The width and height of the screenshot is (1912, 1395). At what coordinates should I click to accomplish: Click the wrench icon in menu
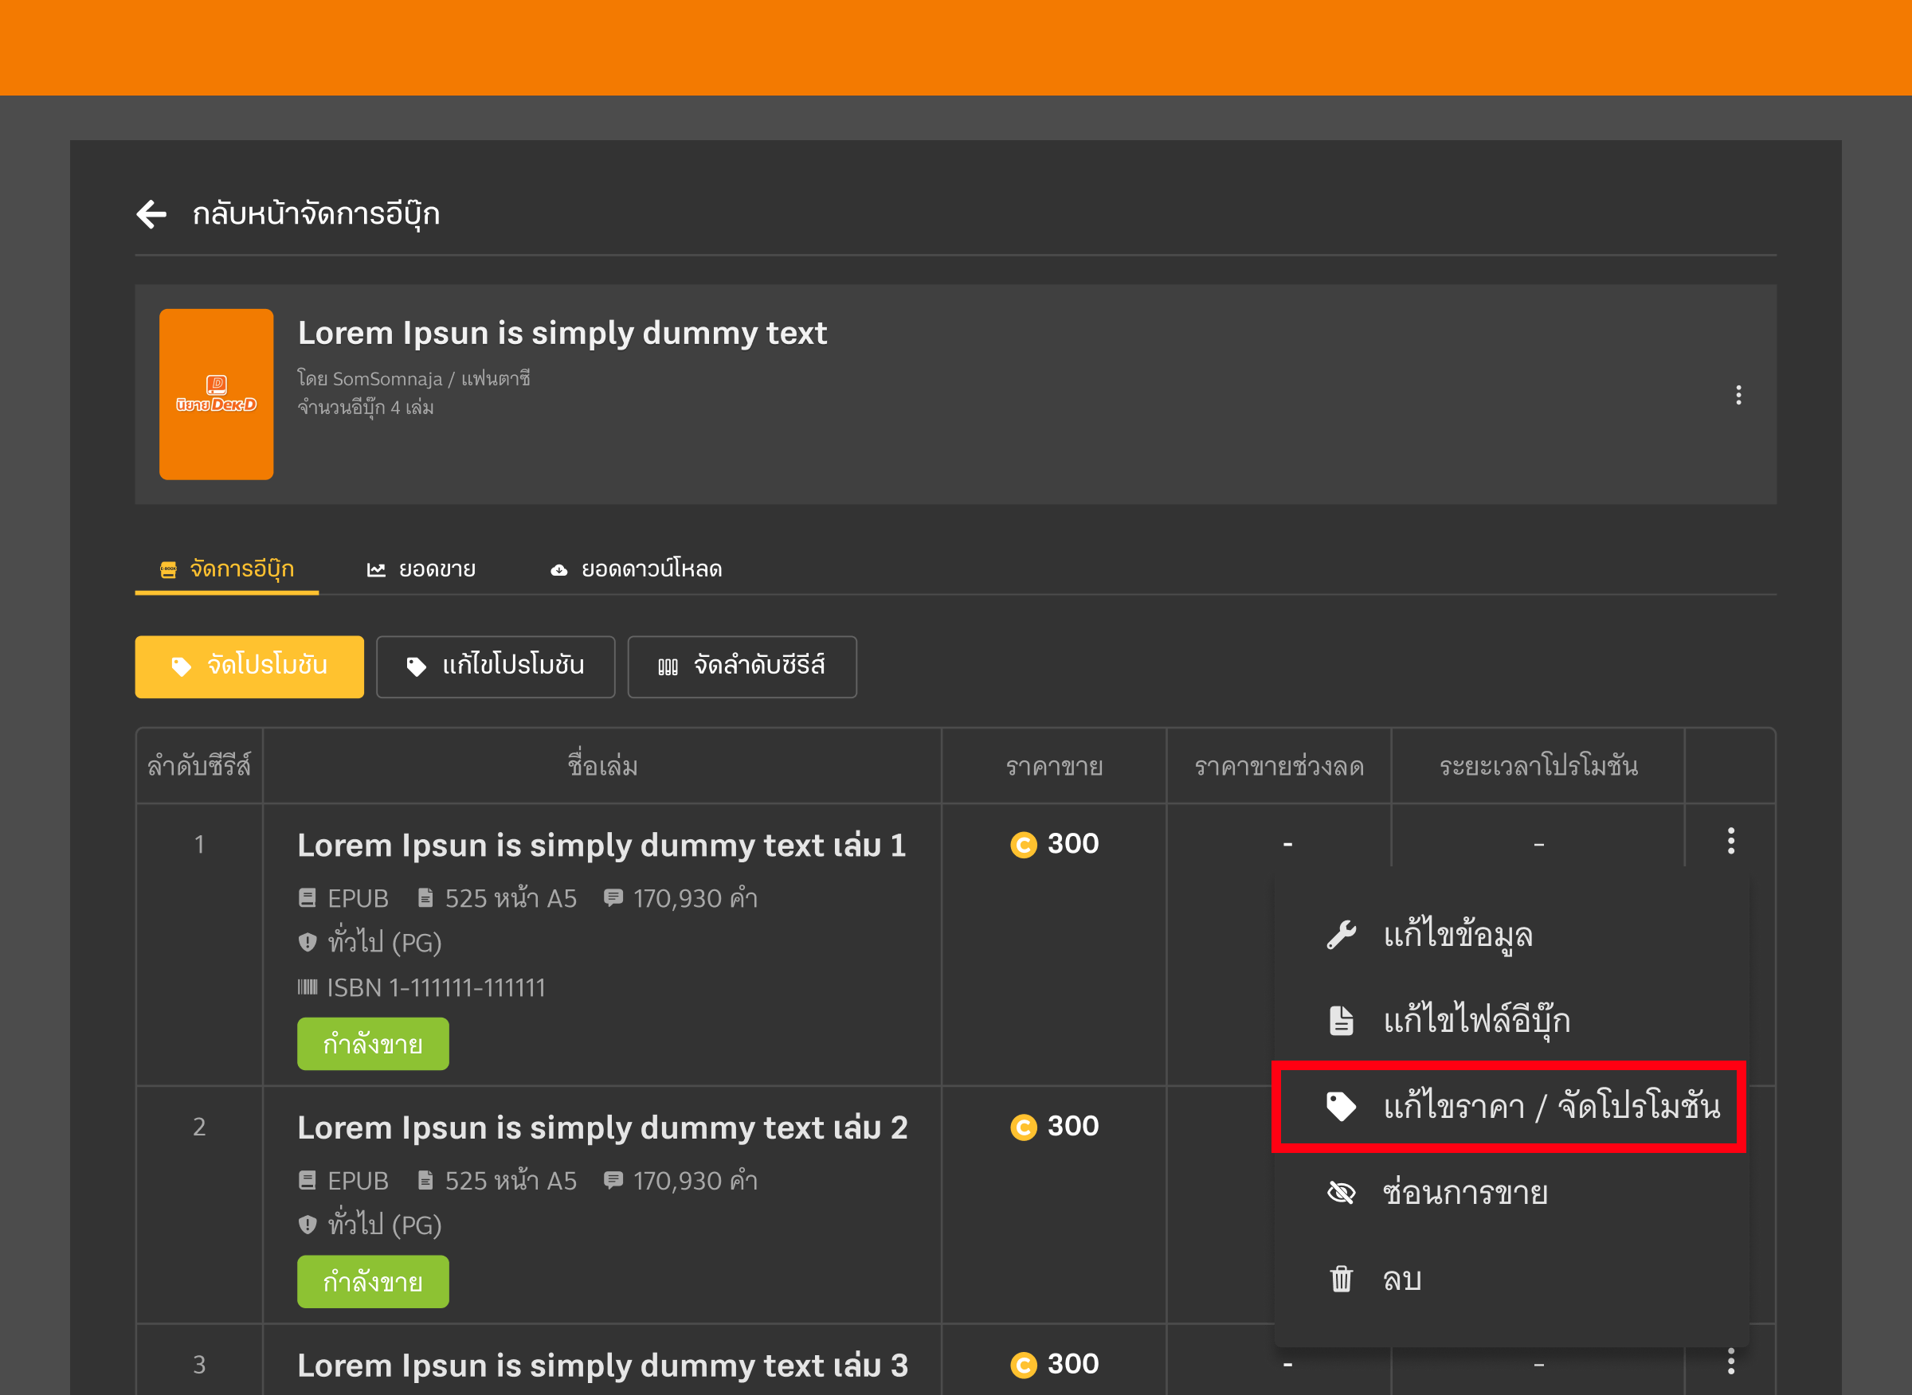coord(1341,935)
